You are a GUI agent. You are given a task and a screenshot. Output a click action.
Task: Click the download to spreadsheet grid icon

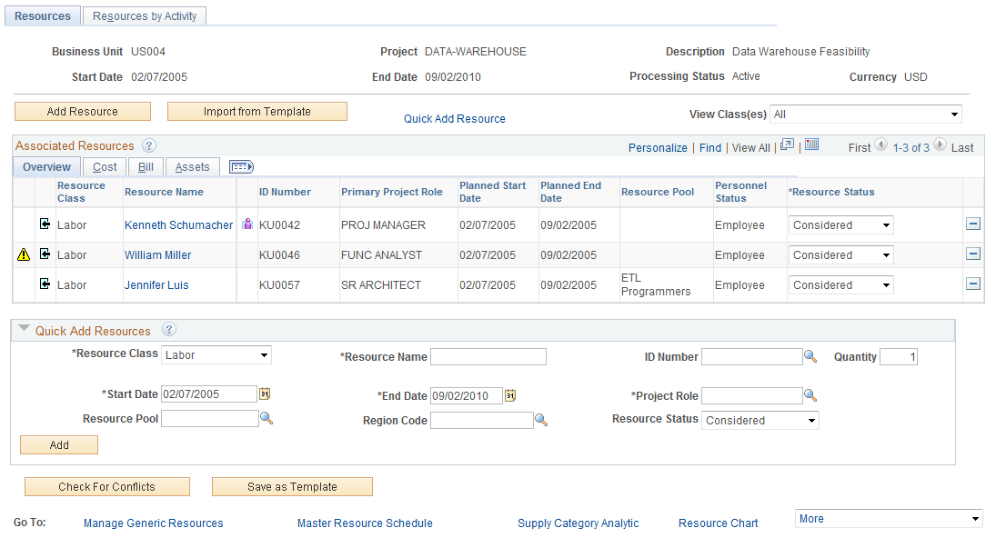click(x=811, y=144)
